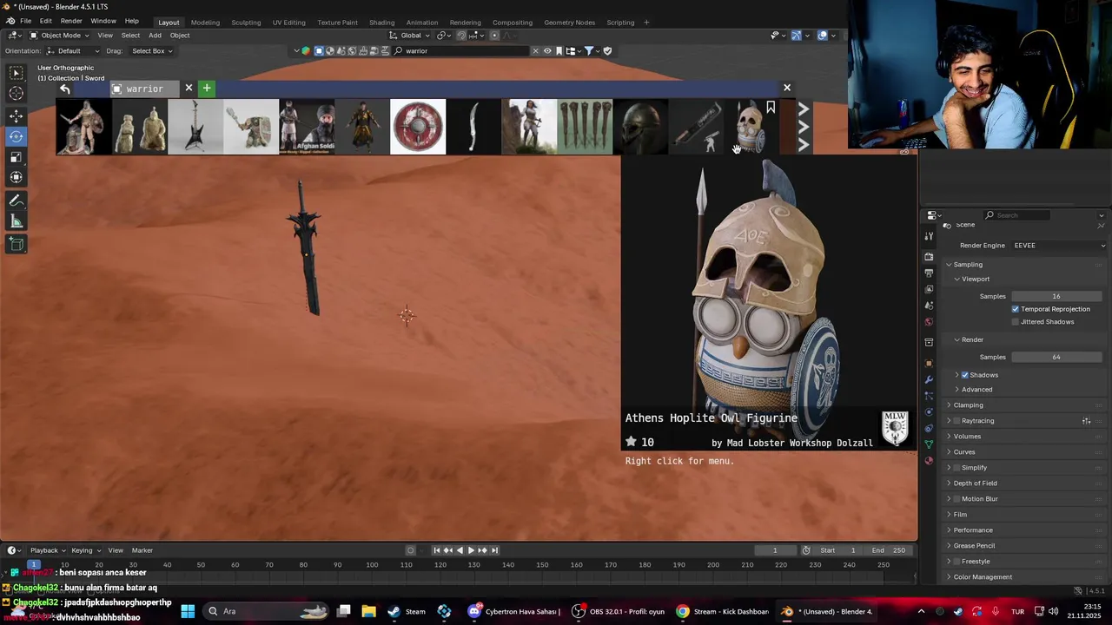1112x625 pixels.
Task: Select the Rotate tool
Action: (17, 136)
